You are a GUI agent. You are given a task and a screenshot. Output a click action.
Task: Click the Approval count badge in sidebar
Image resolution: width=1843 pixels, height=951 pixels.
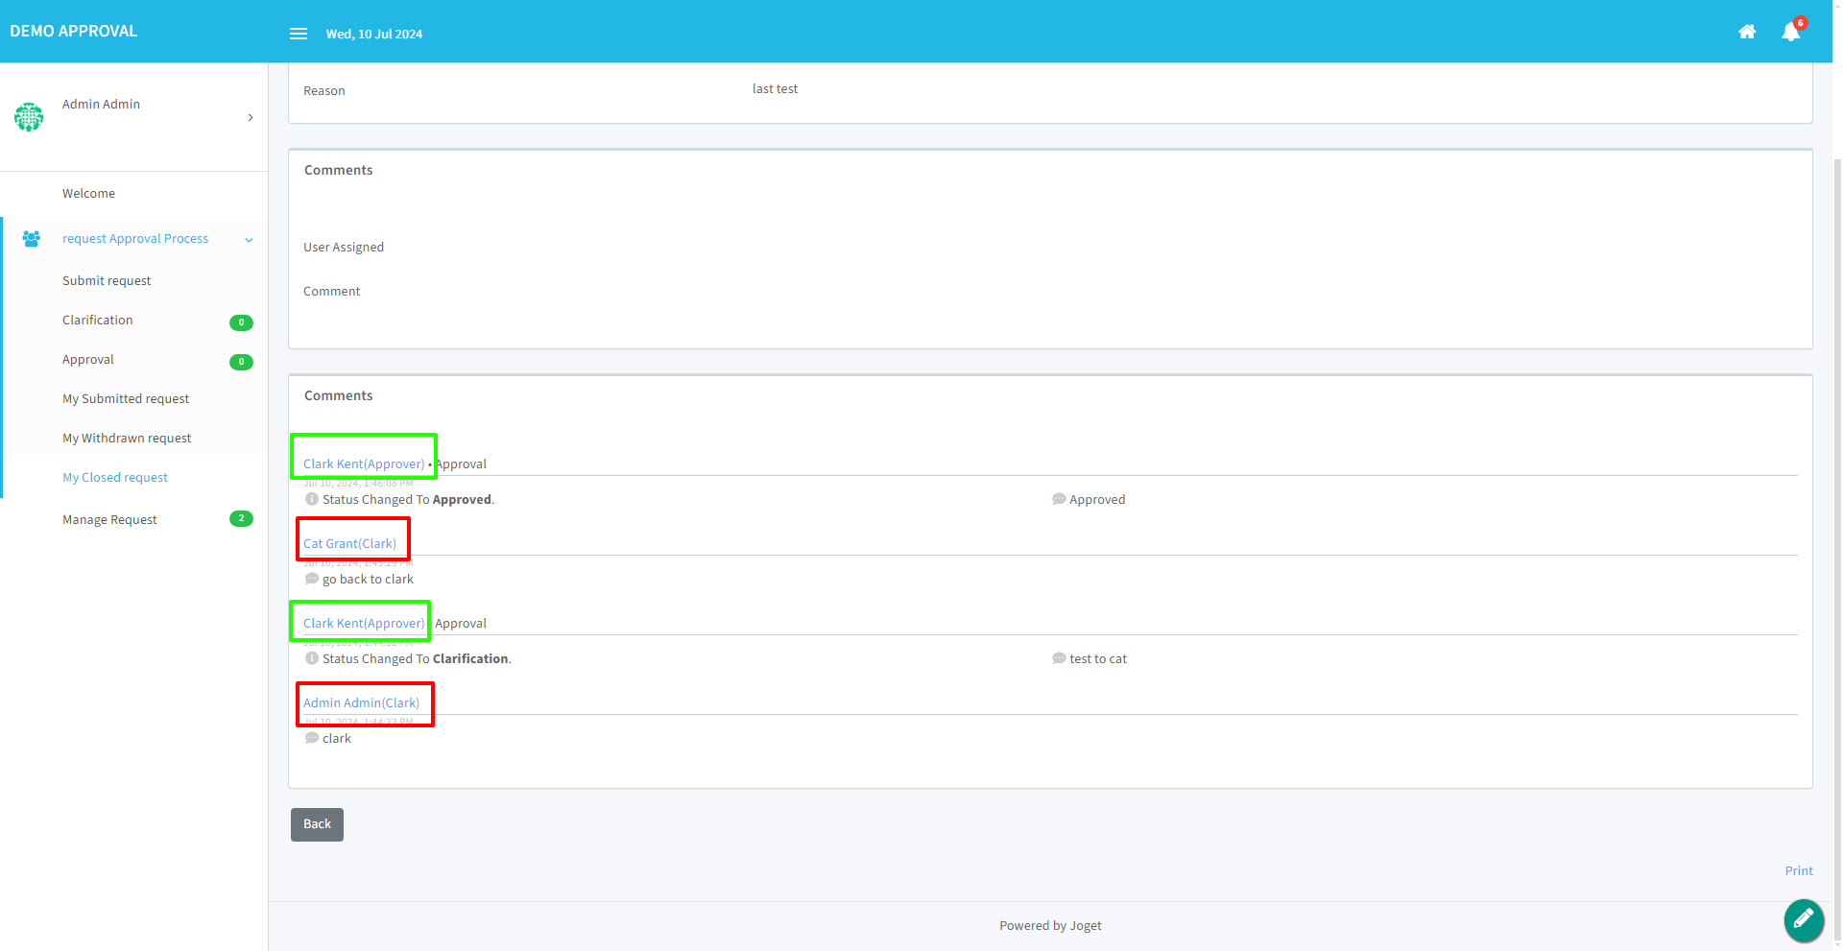241,362
